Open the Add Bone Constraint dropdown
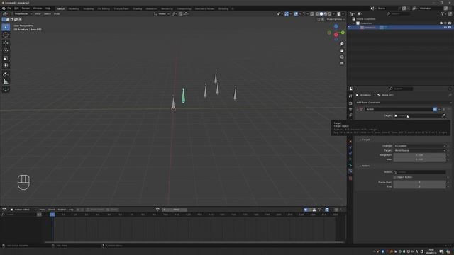454x255 pixels. 404,103
